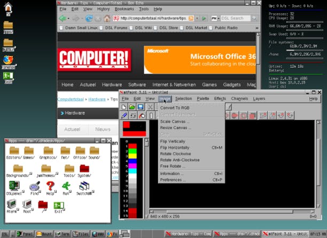Open the Aterm icon in Apps window
Image resolution: width=327 pixels, height=238 pixels.
pos(12,206)
